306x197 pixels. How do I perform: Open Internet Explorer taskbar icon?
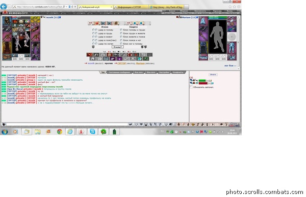[x=70, y=132]
